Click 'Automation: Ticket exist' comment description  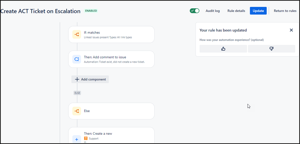[114, 62]
